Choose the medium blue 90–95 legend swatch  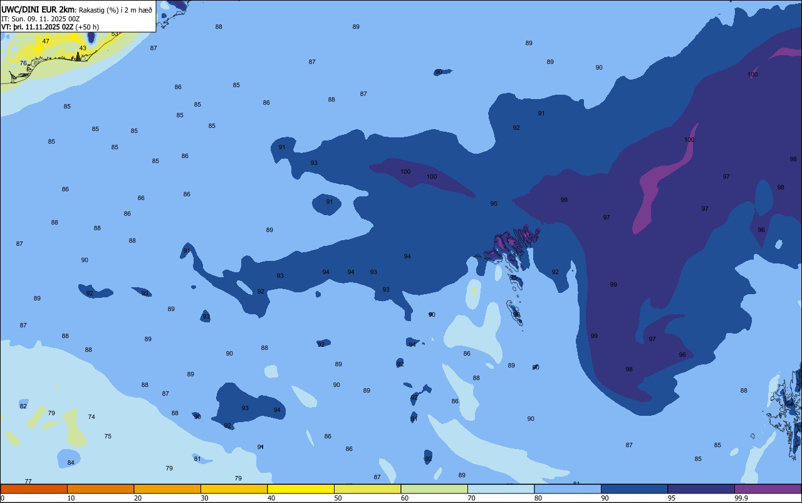(634, 489)
